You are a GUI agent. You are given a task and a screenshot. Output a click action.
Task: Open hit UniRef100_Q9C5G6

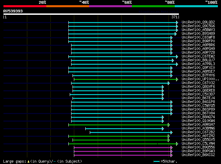198,26
